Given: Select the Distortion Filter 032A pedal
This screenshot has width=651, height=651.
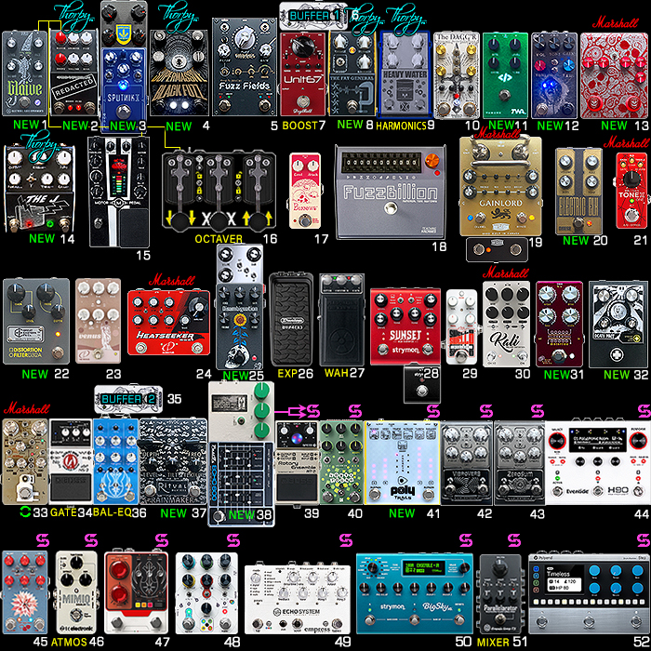Looking at the screenshot, I should pyautogui.click(x=35, y=321).
